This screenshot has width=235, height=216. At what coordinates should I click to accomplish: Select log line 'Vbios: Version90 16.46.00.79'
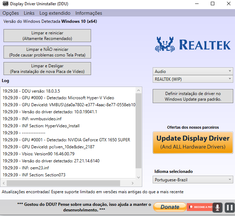tap(39, 154)
